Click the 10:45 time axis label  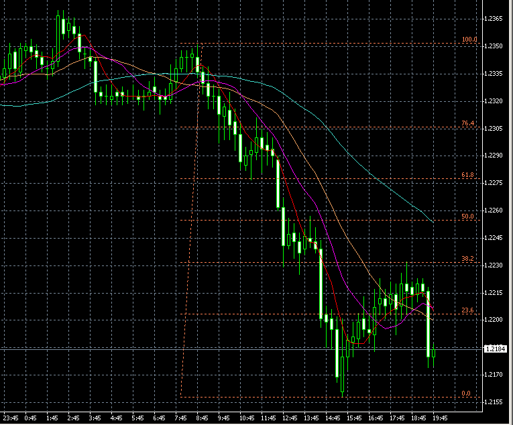tap(247, 418)
